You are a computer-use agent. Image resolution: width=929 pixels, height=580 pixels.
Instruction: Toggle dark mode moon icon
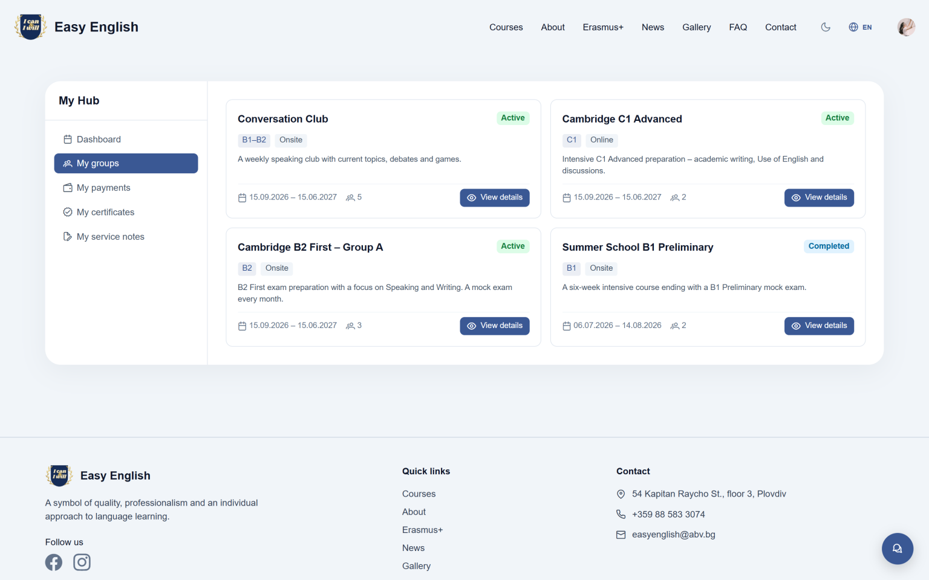tap(826, 27)
